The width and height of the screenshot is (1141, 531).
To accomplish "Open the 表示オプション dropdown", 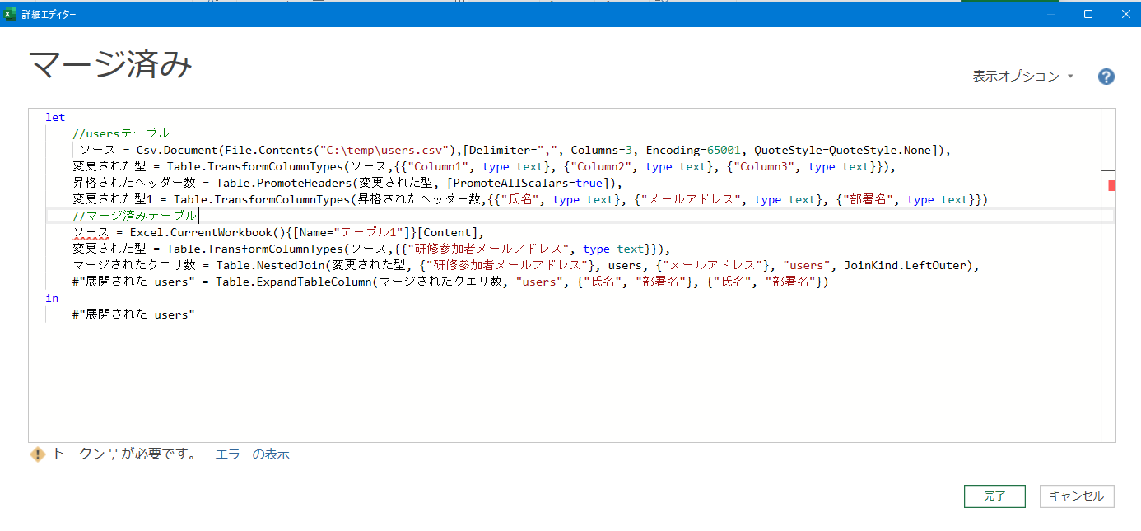I will 1023,76.
